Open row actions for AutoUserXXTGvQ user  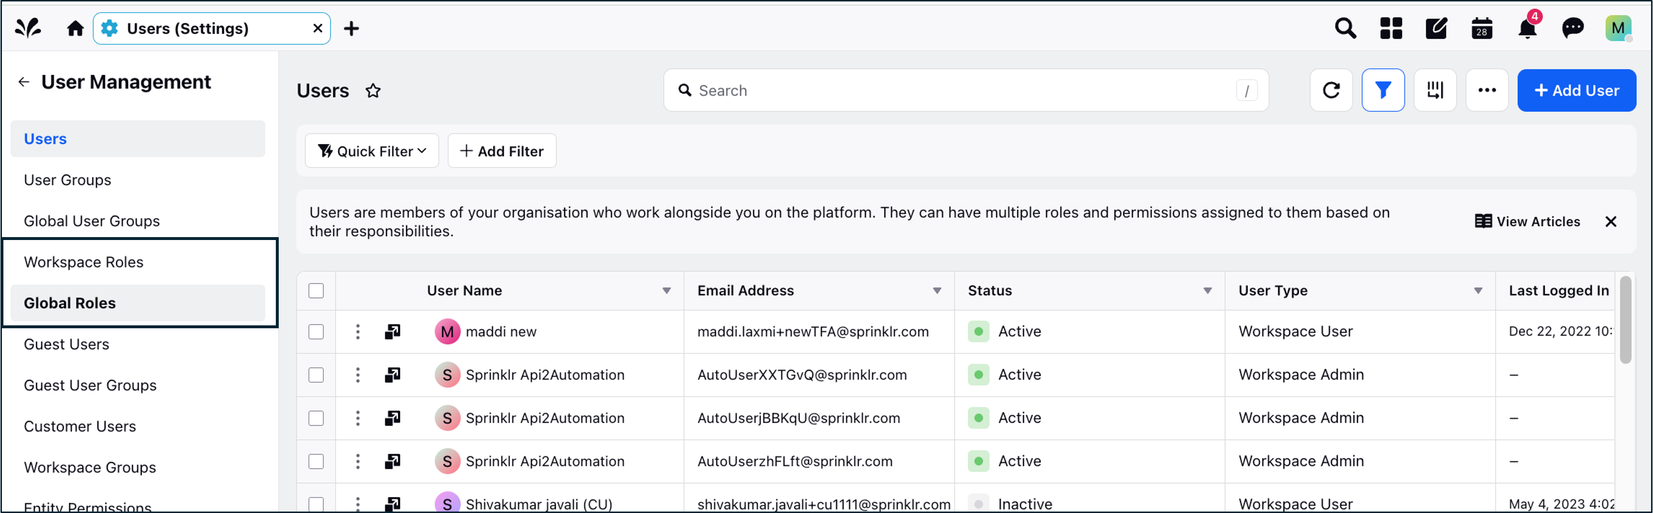coord(357,375)
